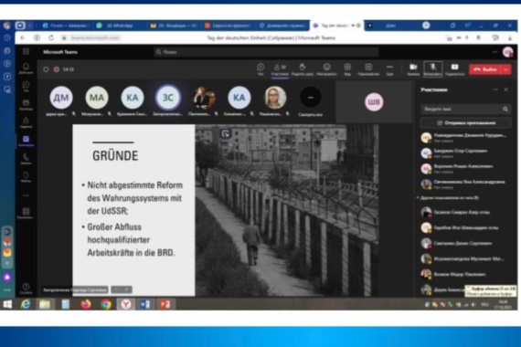
Task: Select the ШВ self-view avatar
Action: coord(374,102)
